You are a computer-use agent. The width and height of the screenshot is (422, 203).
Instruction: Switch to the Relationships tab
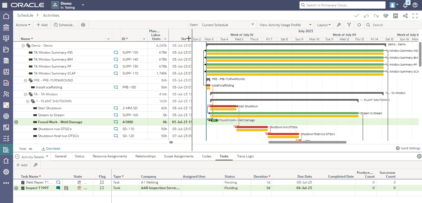pyautogui.click(x=145, y=156)
